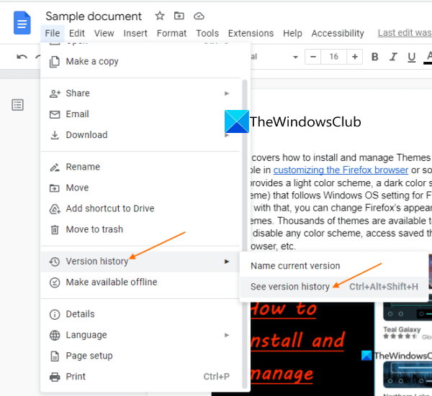Select Move to trash
This screenshot has width=432, height=396.
140,229
